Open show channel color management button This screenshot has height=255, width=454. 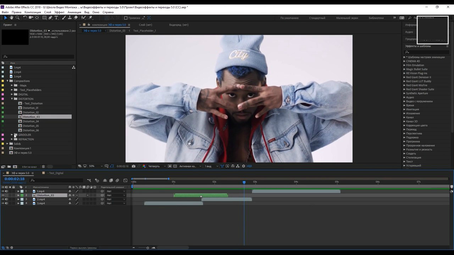pyautogui.click(x=144, y=166)
